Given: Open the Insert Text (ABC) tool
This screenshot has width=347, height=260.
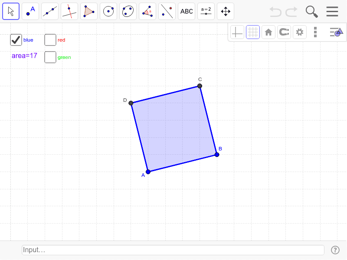Looking at the screenshot, I should [186, 11].
